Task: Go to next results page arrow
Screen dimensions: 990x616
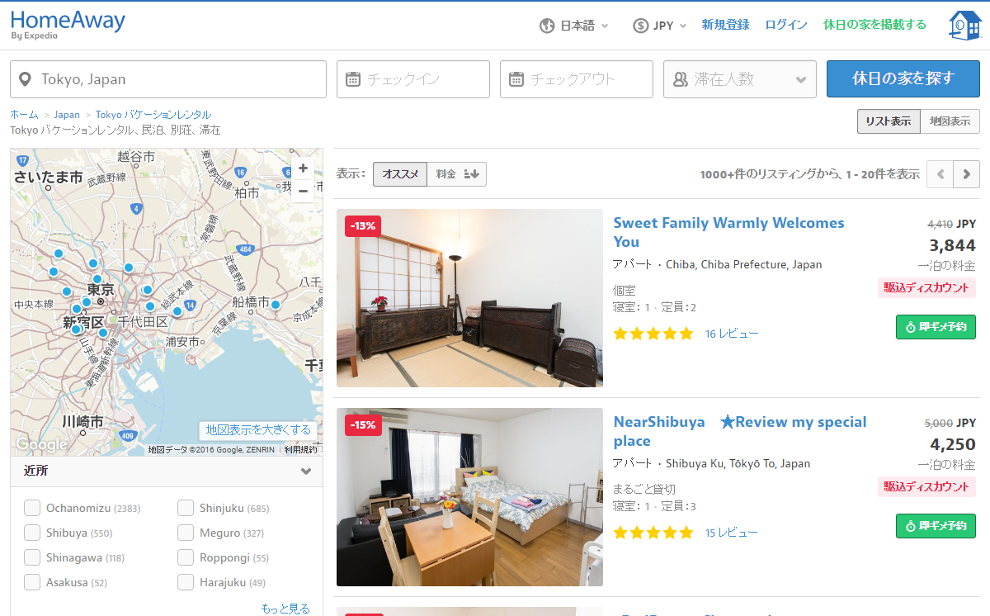Action: pos(966,174)
